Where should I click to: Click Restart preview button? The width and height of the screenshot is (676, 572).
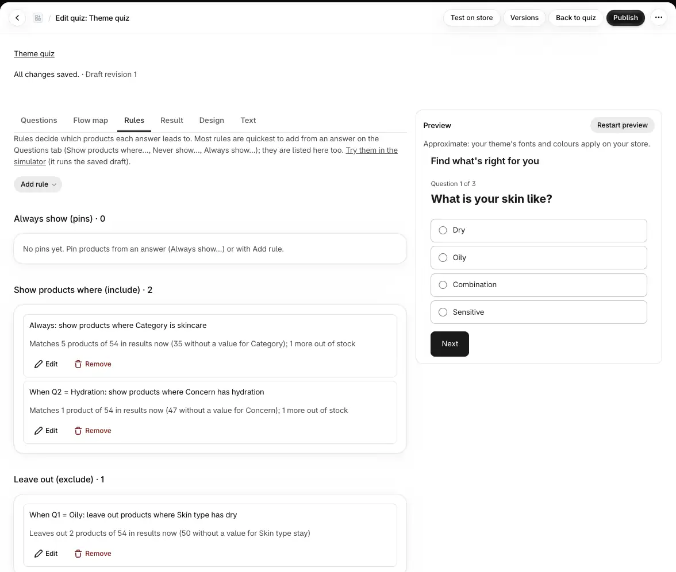[x=622, y=125]
